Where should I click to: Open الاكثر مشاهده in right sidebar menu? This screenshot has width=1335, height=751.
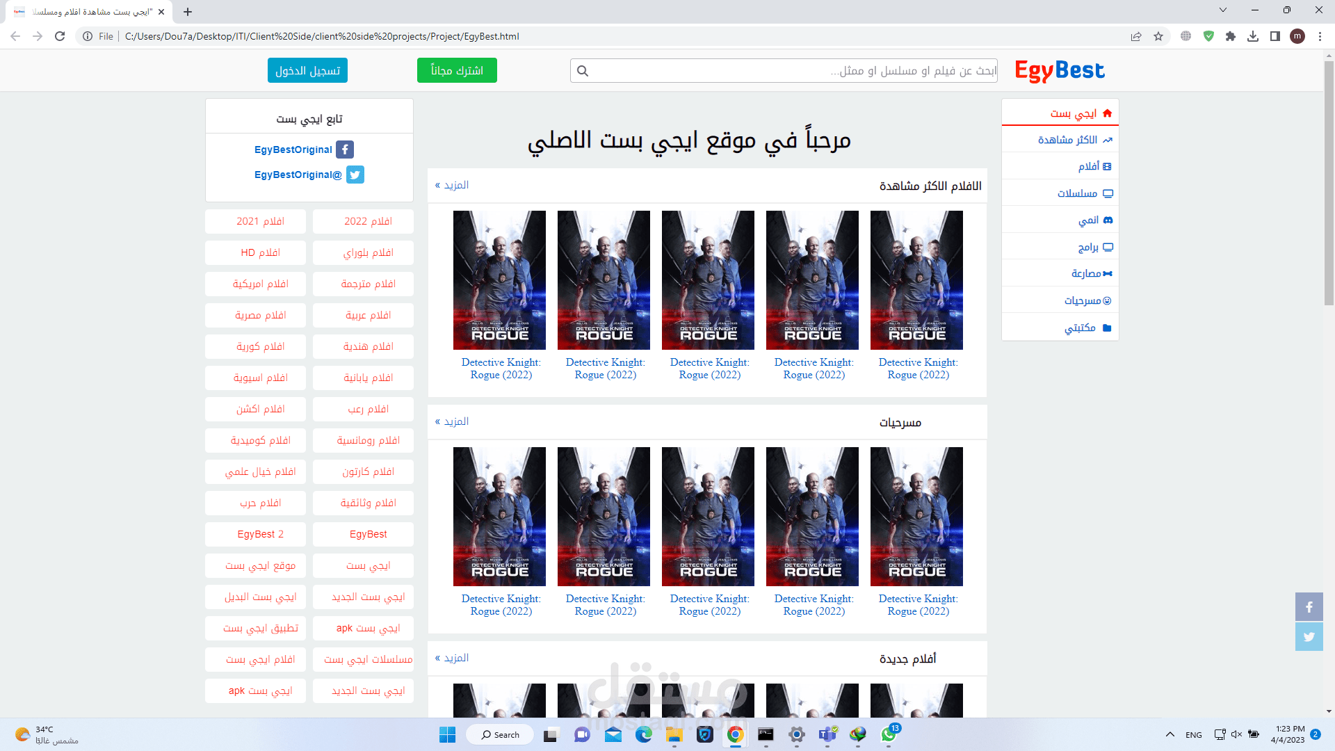[x=1060, y=140]
